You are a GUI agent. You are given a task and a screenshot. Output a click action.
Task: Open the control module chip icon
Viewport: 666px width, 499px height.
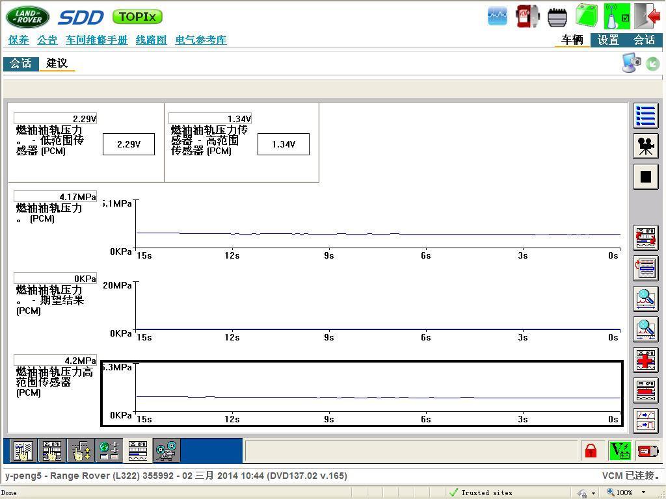[x=557, y=17]
